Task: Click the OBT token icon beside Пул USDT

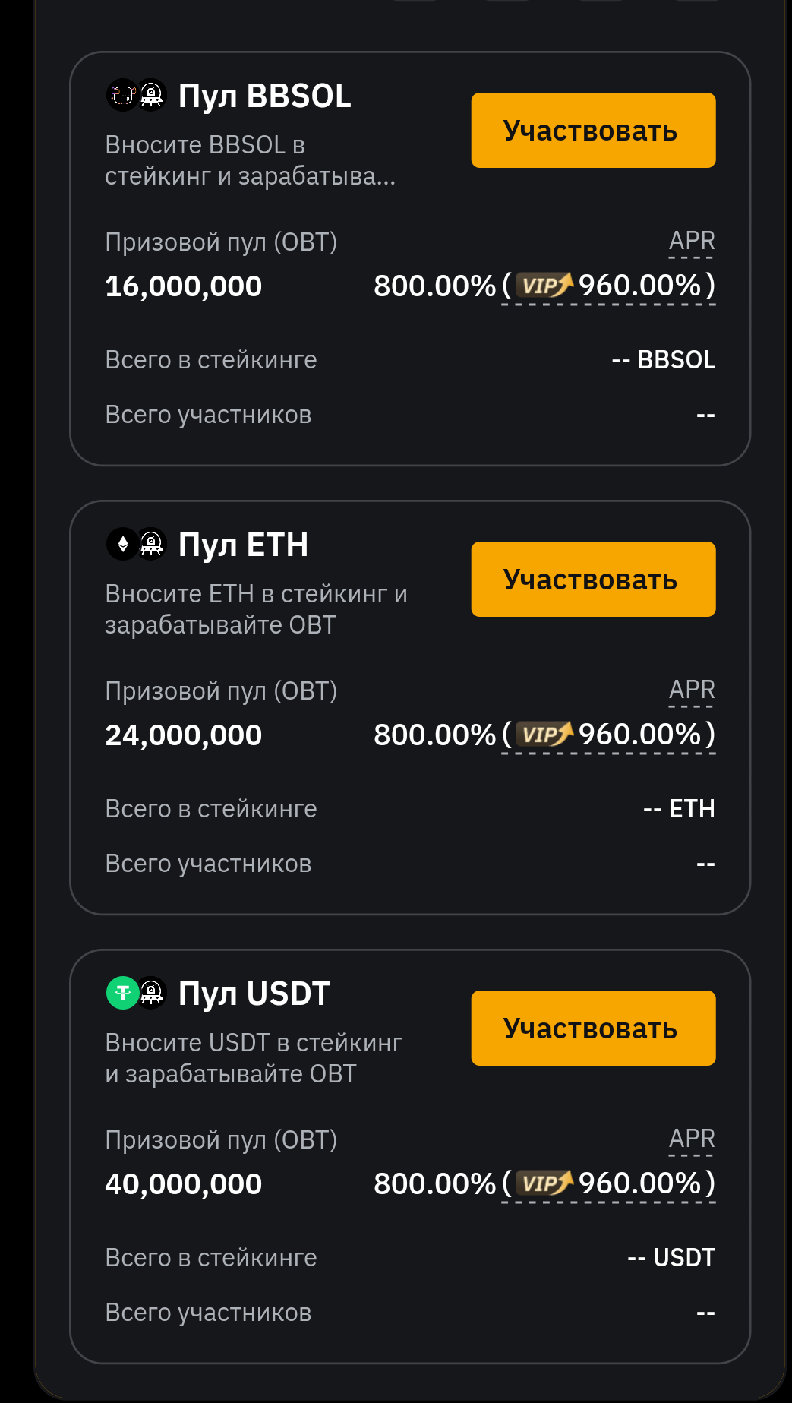Action: tap(152, 993)
